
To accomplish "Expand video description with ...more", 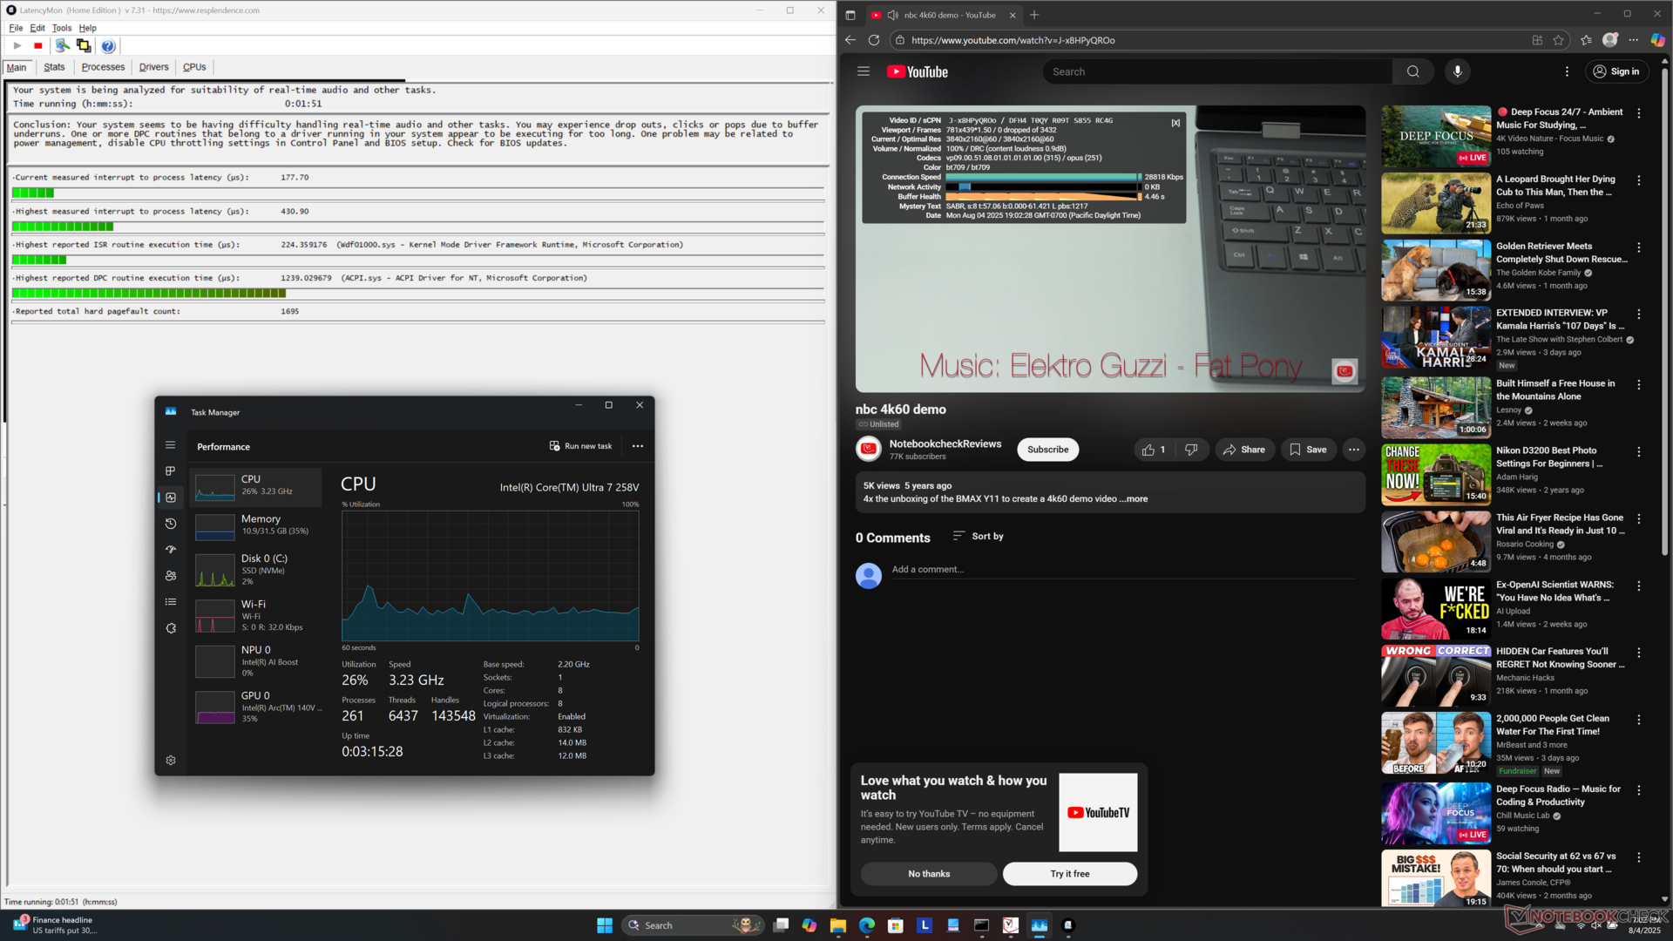I will (1134, 499).
